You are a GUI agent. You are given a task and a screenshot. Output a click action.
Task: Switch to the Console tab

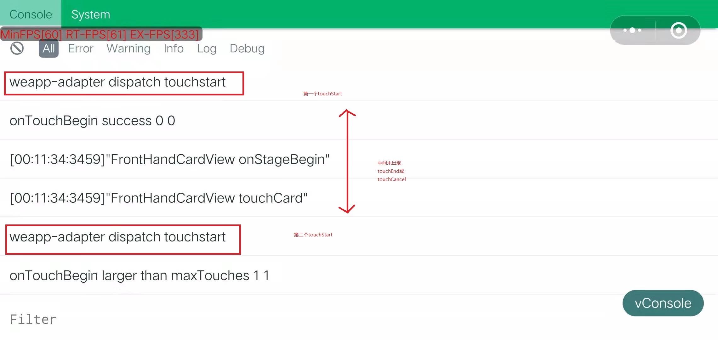tap(31, 14)
